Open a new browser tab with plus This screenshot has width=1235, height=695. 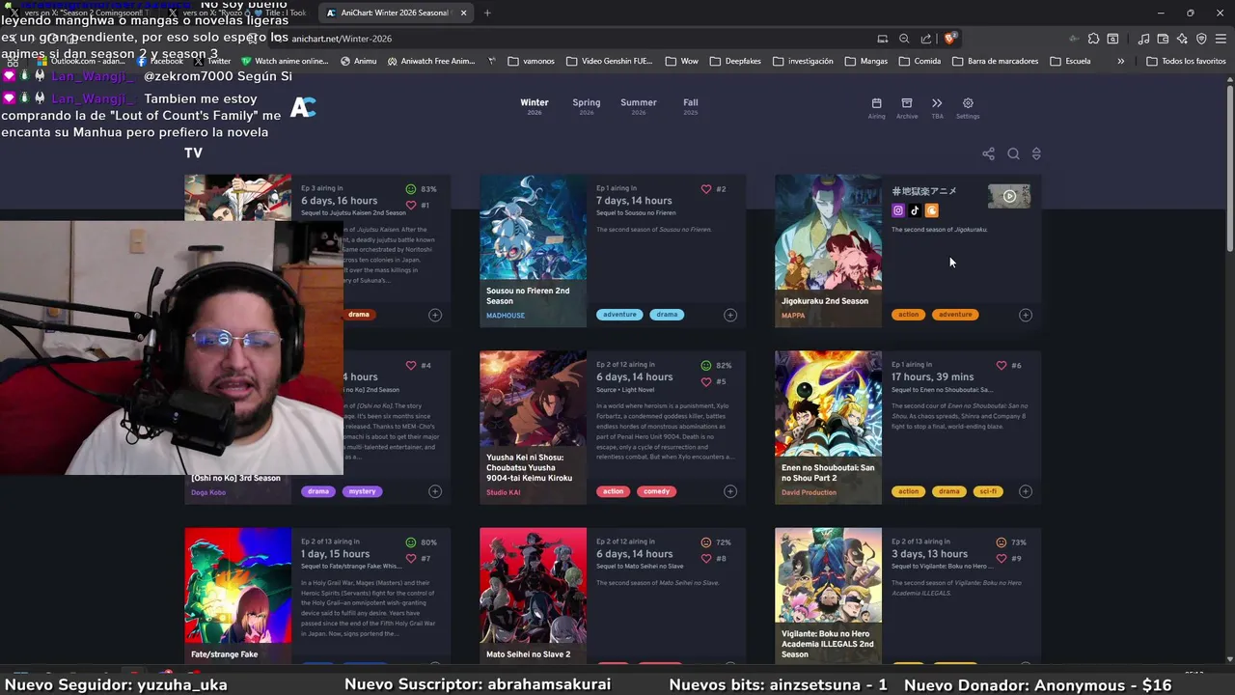coord(487,13)
